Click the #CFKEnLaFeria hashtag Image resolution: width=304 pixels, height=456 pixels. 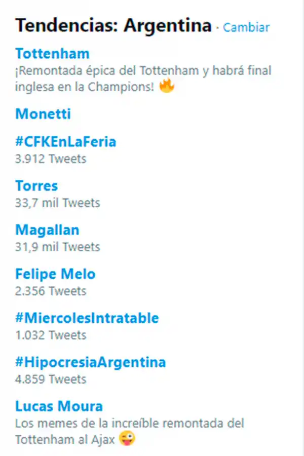(66, 141)
